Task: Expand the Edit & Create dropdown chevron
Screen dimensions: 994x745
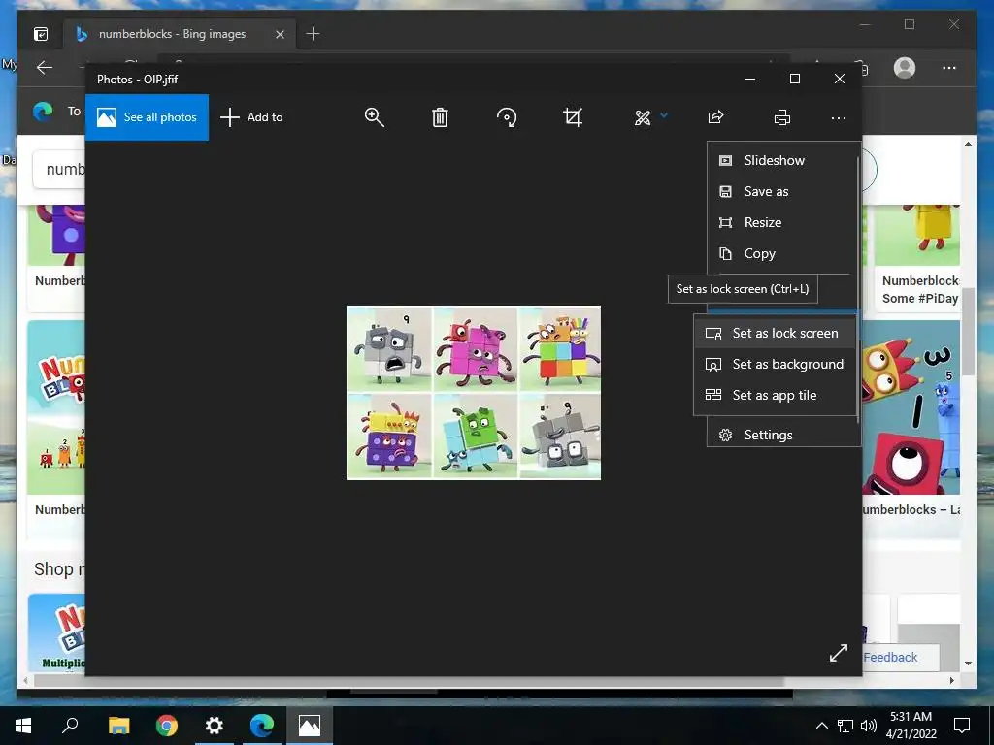Action: tap(664, 115)
